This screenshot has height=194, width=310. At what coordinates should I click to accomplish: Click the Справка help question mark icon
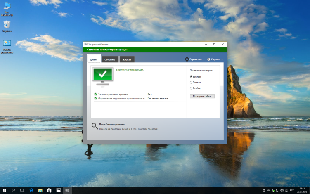tap(208, 59)
